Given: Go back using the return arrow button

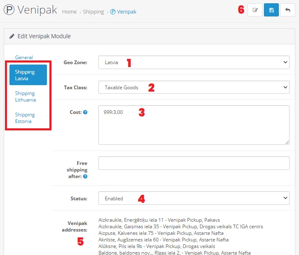Looking at the screenshot, I should click(287, 10).
